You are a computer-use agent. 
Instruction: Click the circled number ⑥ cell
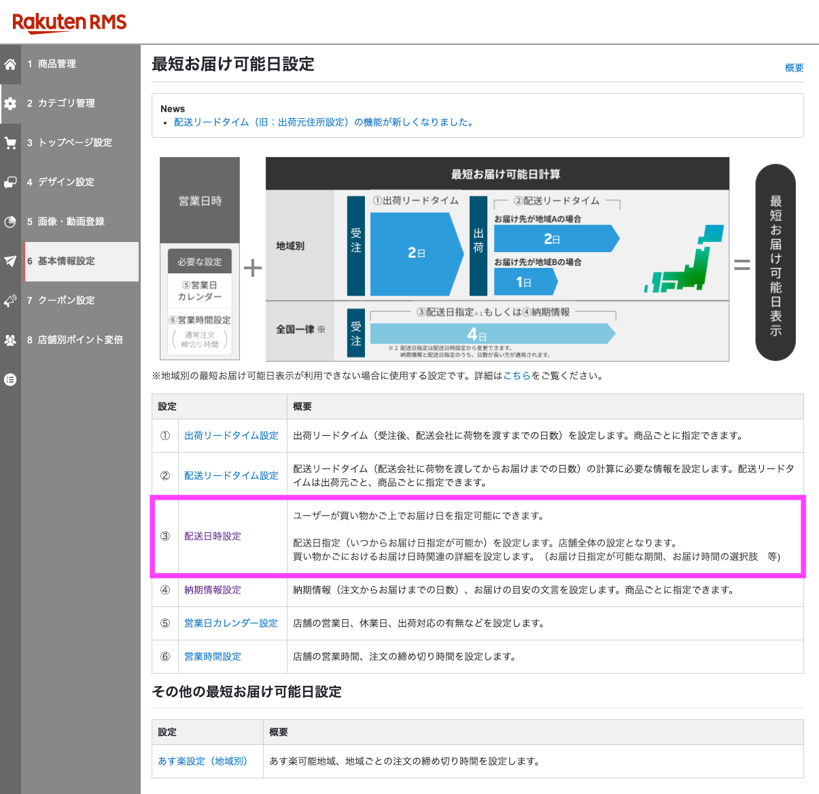coord(165,657)
